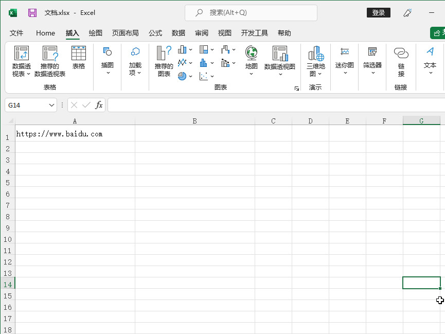This screenshot has height=334, width=445.
Task: Open the pen coming-soon features icon
Action: pyautogui.click(x=407, y=13)
